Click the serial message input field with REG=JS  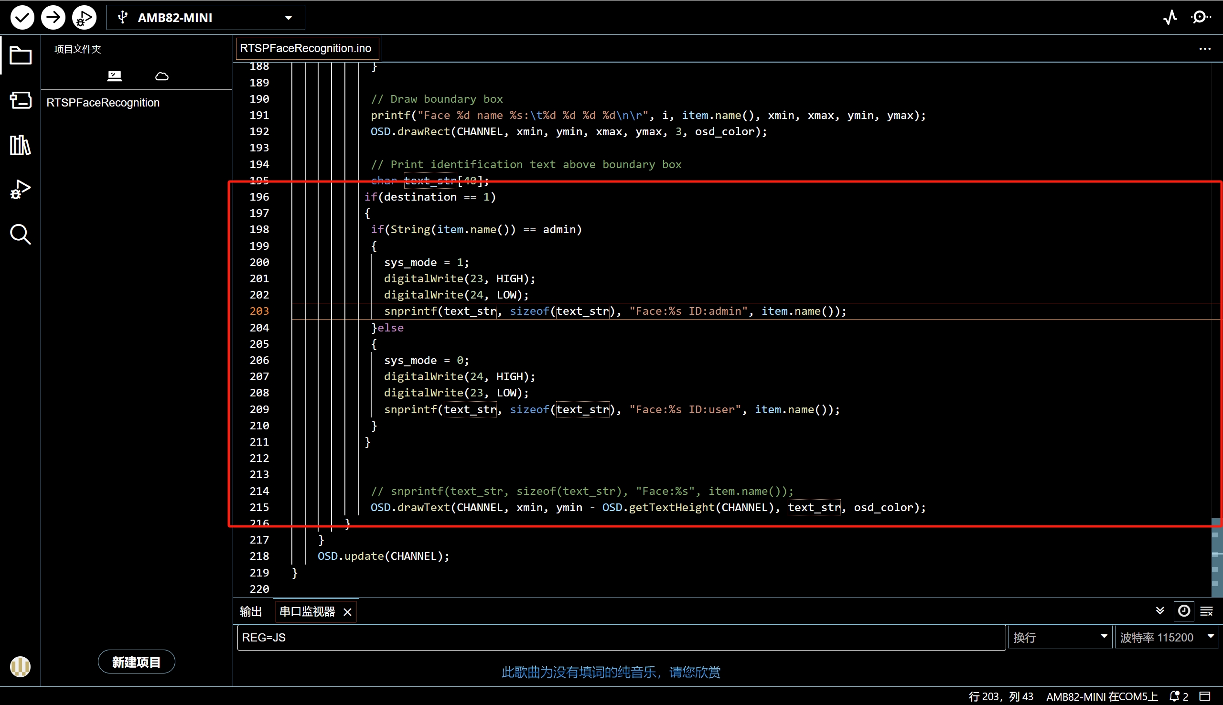(x=621, y=637)
